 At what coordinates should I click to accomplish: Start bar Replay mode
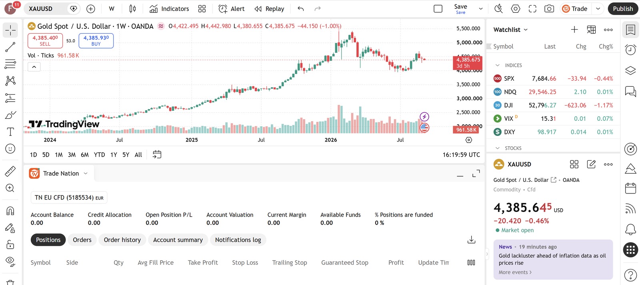coord(270,9)
